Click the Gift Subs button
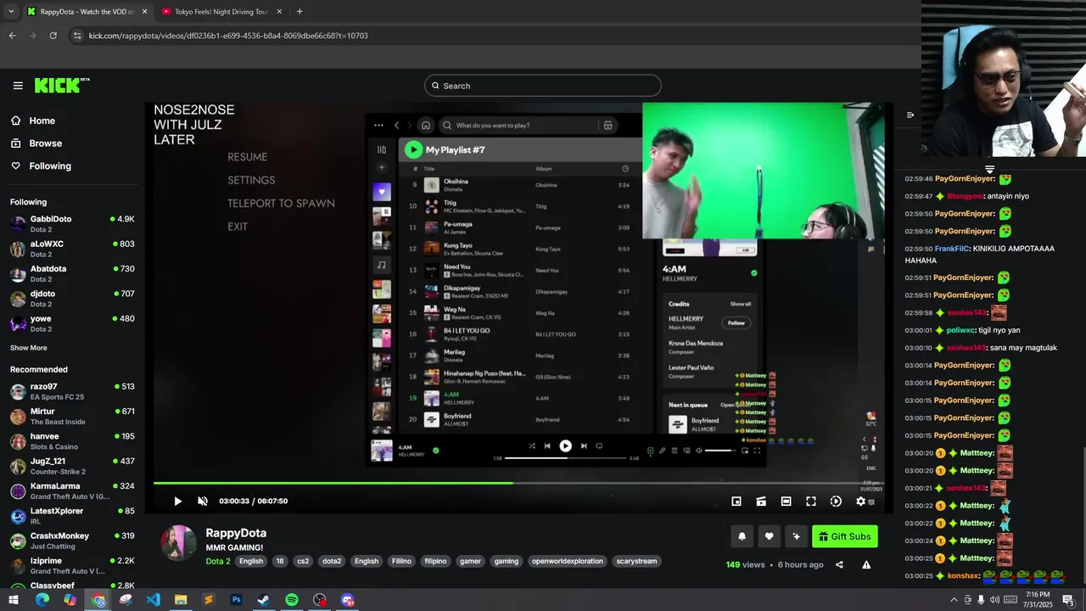 (845, 536)
